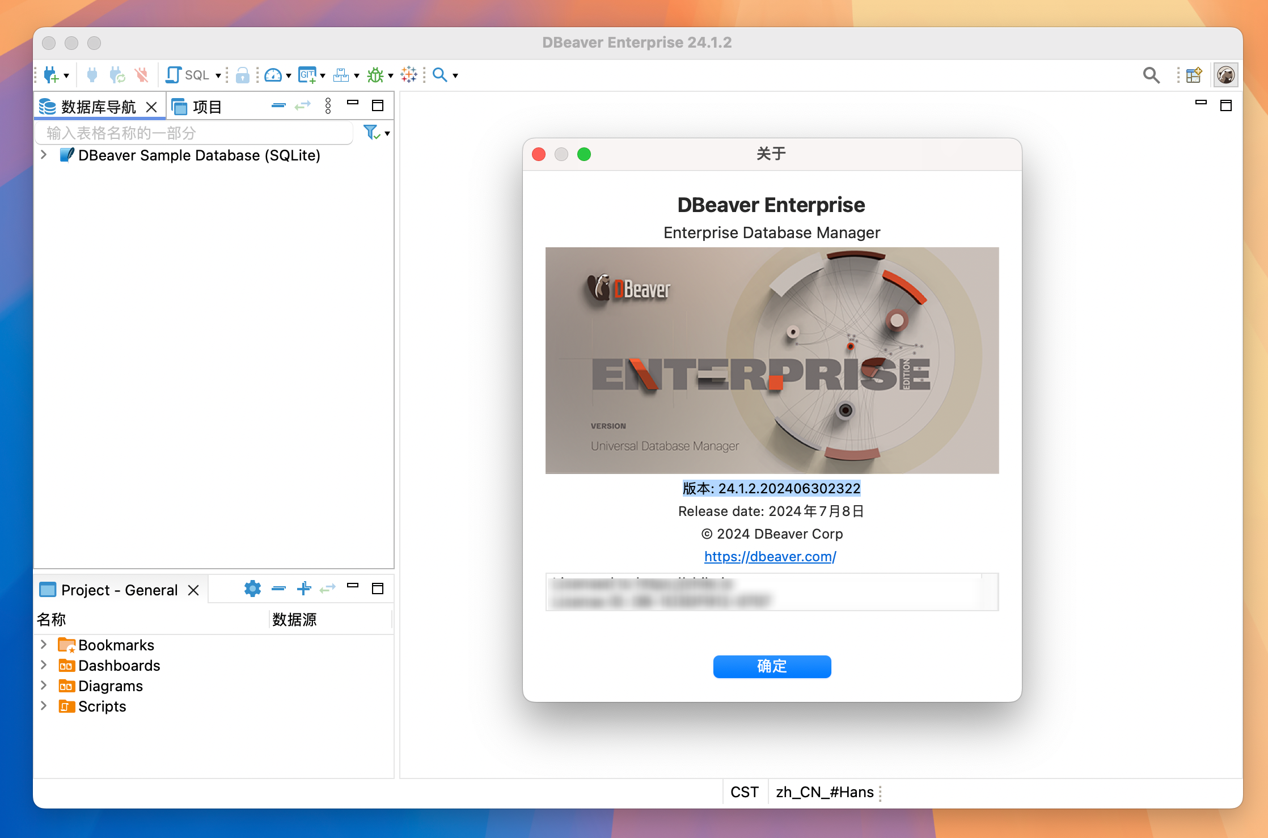This screenshot has height=838, width=1268.
Task: Click the blue search magnifier toolbar icon
Action: tap(440, 75)
